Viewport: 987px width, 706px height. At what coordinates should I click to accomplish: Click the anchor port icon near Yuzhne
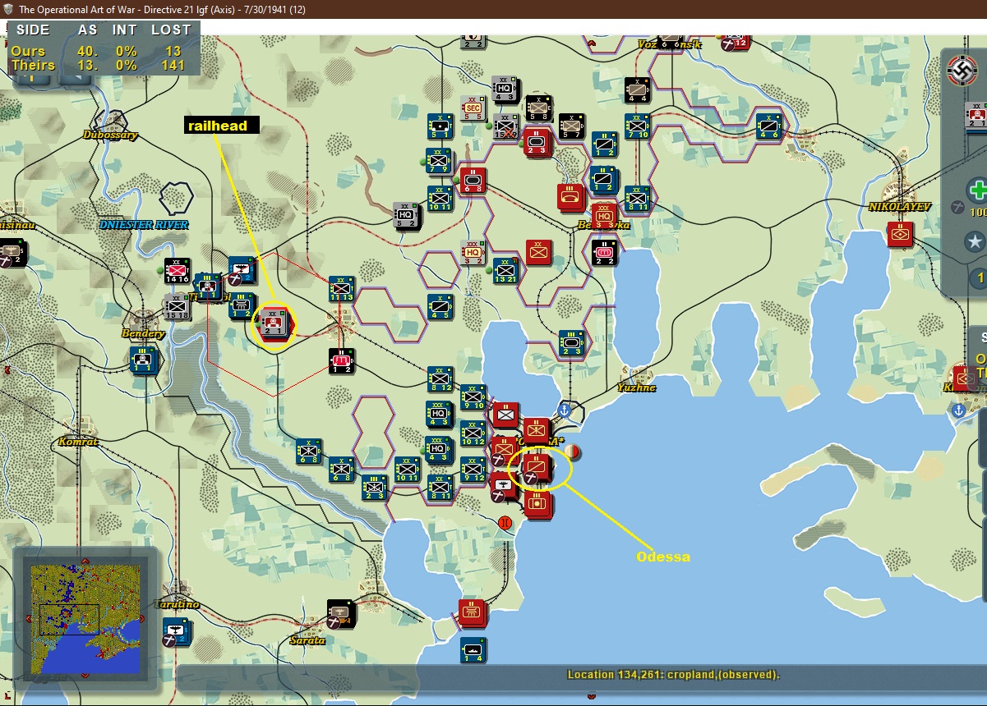(565, 408)
